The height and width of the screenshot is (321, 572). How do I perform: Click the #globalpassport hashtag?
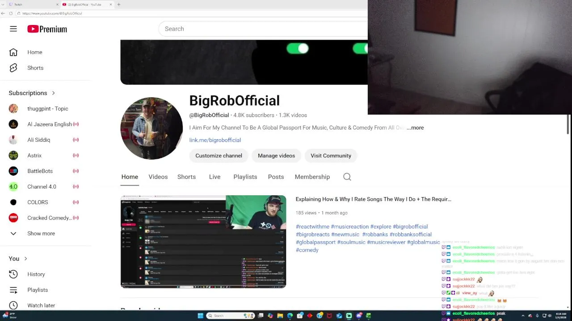click(x=315, y=242)
